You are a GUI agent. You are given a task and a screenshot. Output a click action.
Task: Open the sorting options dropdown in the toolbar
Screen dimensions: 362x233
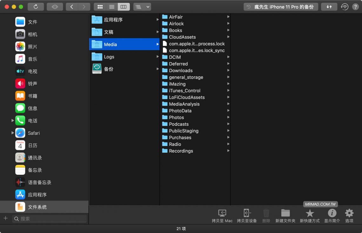tap(142, 6)
